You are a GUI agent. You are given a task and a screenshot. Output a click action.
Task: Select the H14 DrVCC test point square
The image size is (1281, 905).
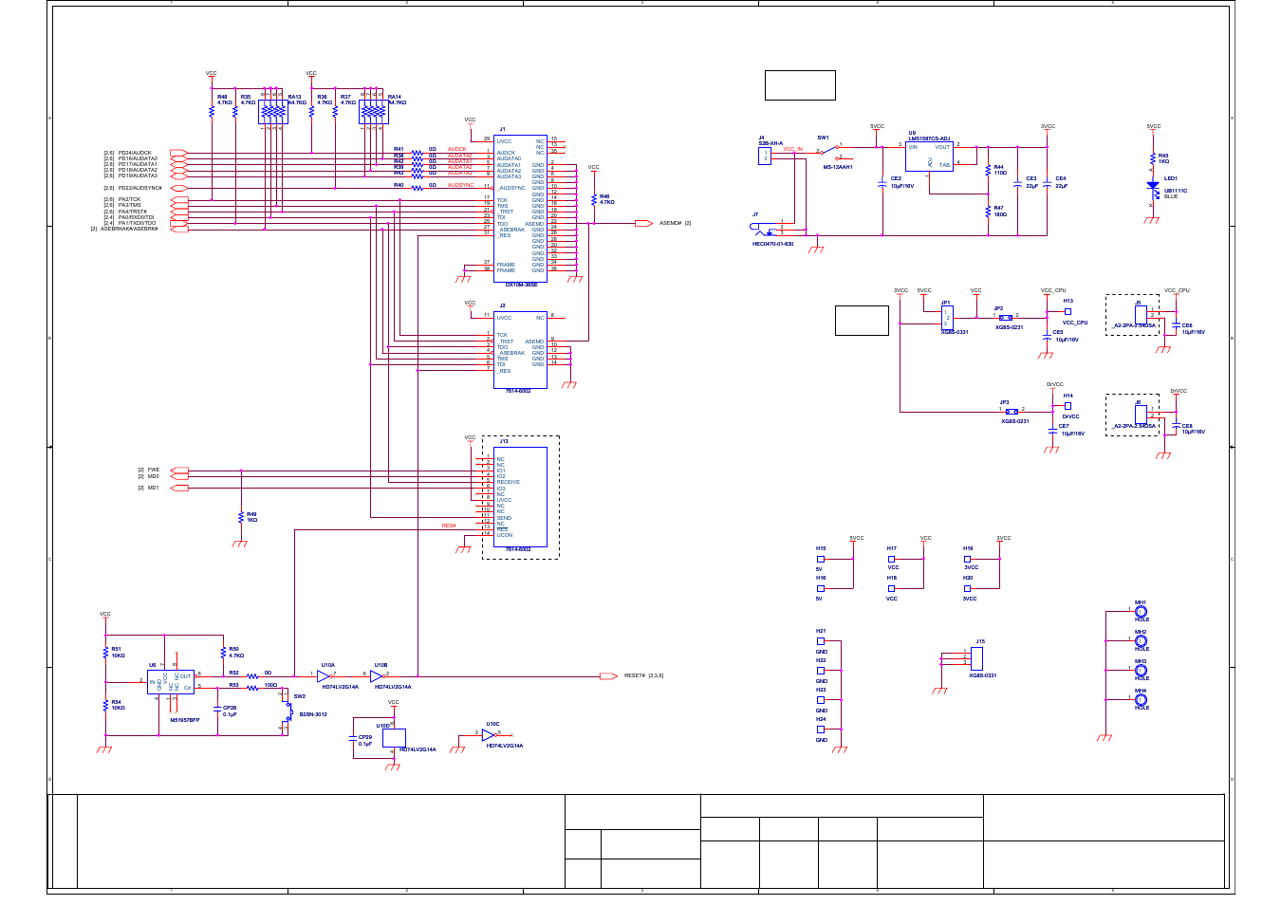(1067, 406)
